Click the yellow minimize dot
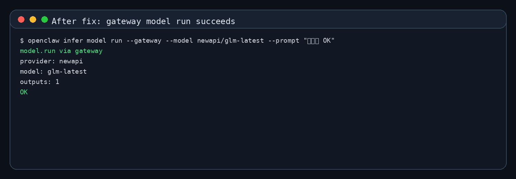 [x=33, y=20]
